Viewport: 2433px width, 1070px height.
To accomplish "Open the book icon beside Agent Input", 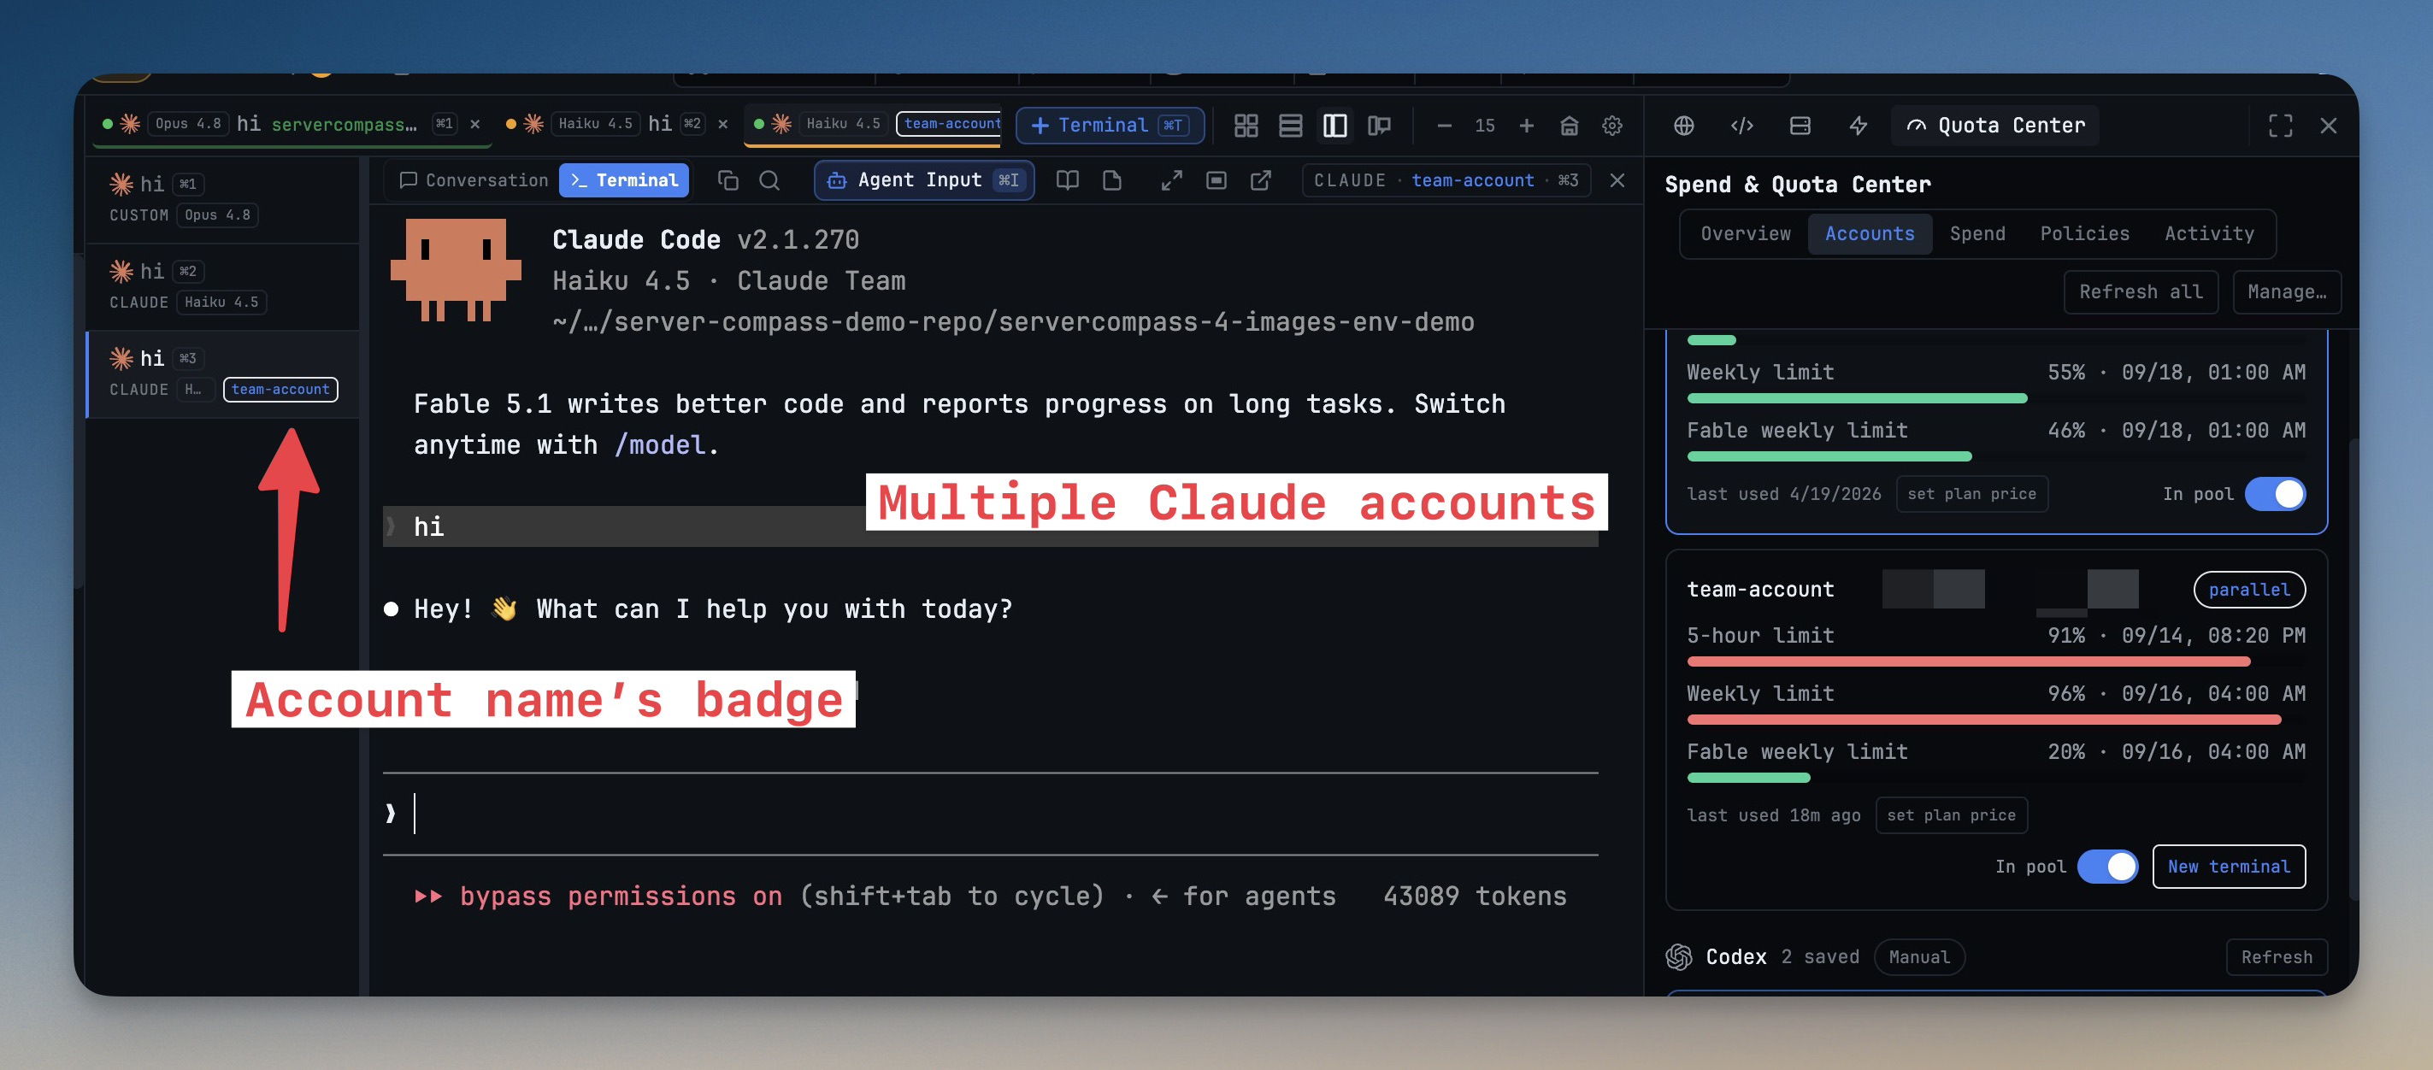I will click(1067, 180).
